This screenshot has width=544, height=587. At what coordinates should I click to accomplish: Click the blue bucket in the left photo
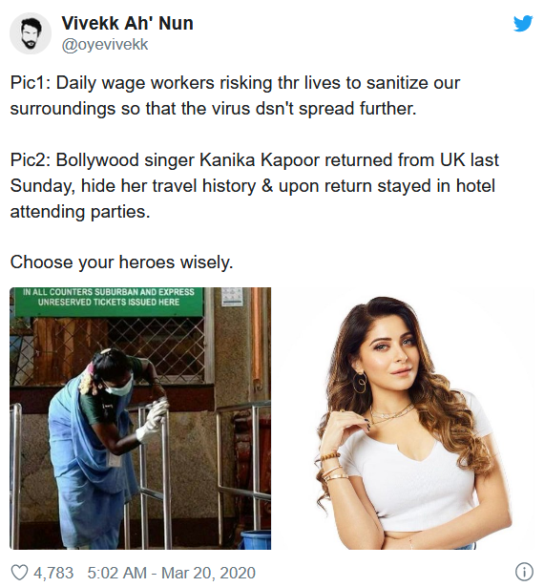point(256,540)
